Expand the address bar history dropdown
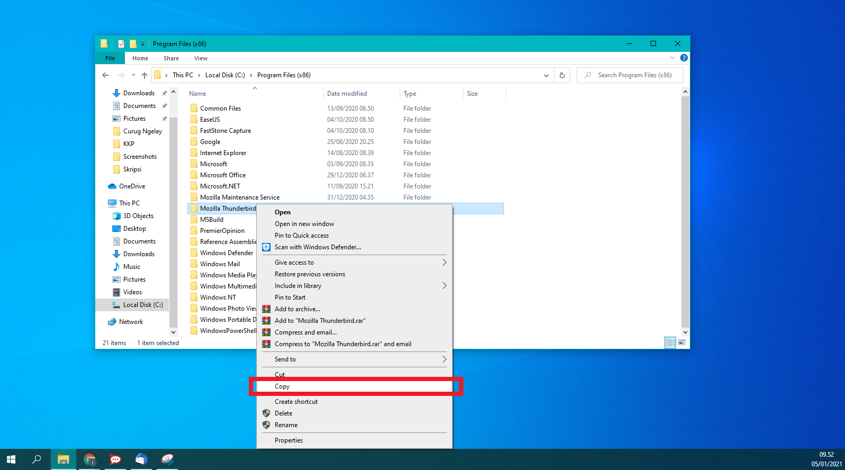 coord(546,75)
